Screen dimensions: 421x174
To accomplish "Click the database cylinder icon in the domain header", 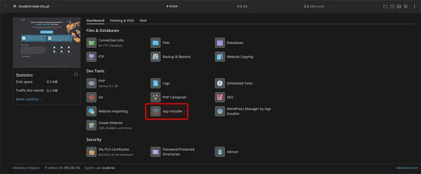I will [399, 6].
